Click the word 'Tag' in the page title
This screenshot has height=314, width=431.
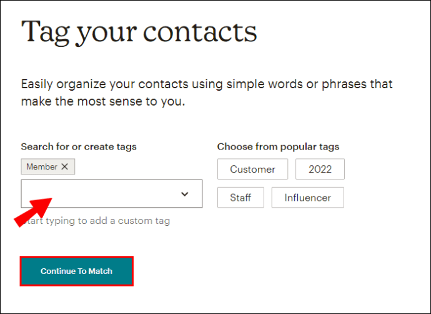[46, 32]
